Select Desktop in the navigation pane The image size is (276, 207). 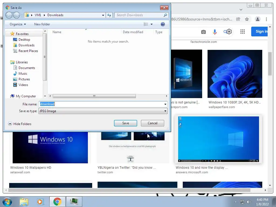coord(24,40)
